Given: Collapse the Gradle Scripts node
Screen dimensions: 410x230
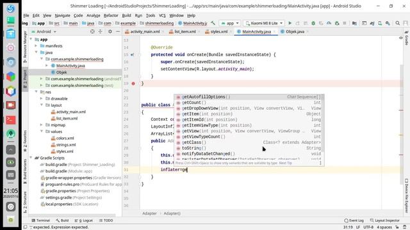Looking at the screenshot, I should [31, 158].
